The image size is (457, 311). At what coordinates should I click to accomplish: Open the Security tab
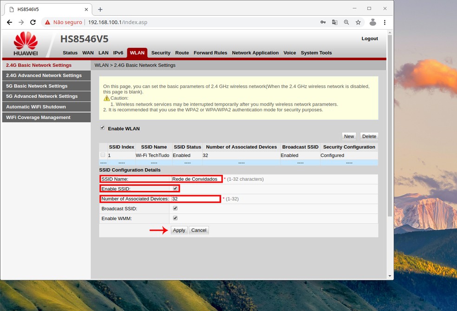pos(161,53)
